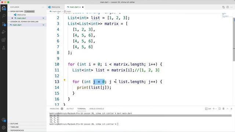Open the Search view in activity bar
The image size is (235, 132).
(x=4, y=16)
